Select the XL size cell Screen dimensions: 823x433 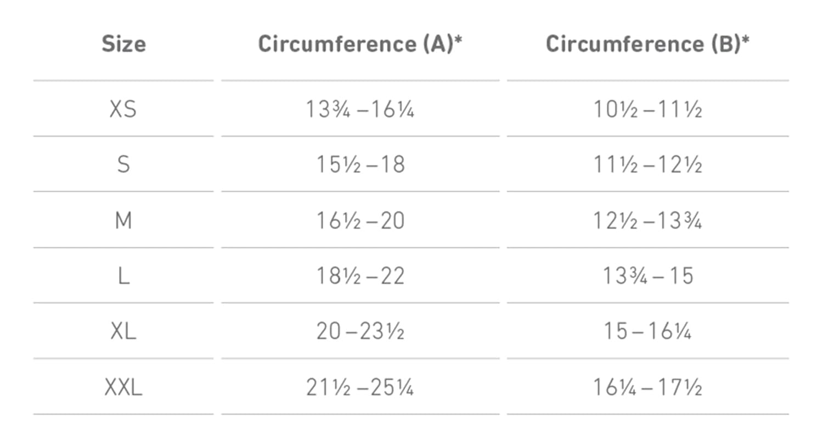click(x=123, y=332)
